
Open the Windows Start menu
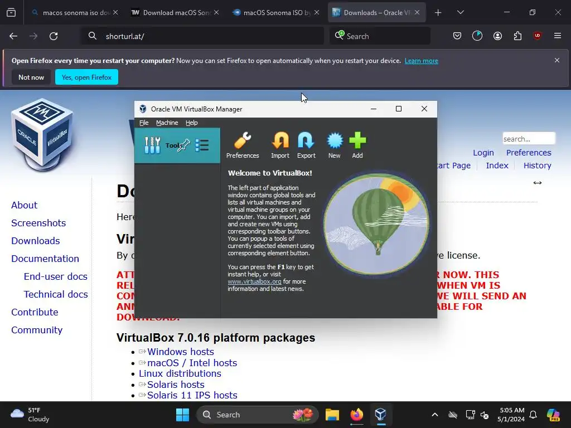(182, 415)
